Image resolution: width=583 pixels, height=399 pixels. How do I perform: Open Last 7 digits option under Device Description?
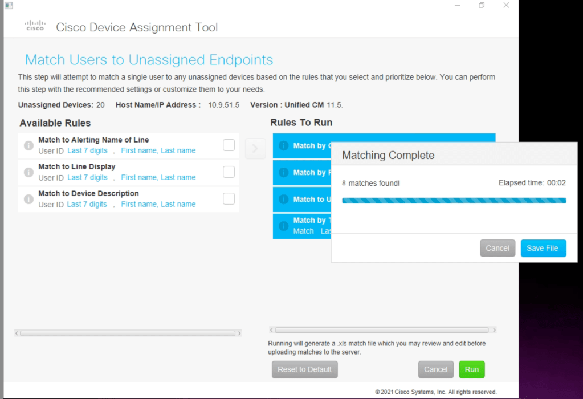tap(87, 205)
